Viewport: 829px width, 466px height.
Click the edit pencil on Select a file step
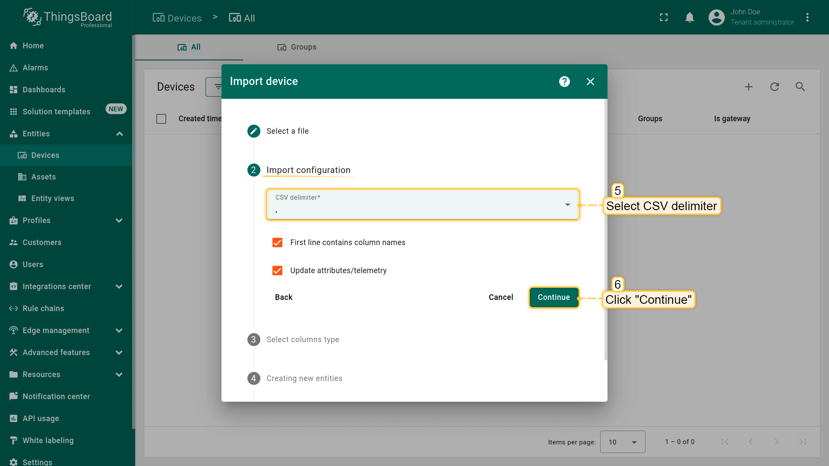click(254, 131)
